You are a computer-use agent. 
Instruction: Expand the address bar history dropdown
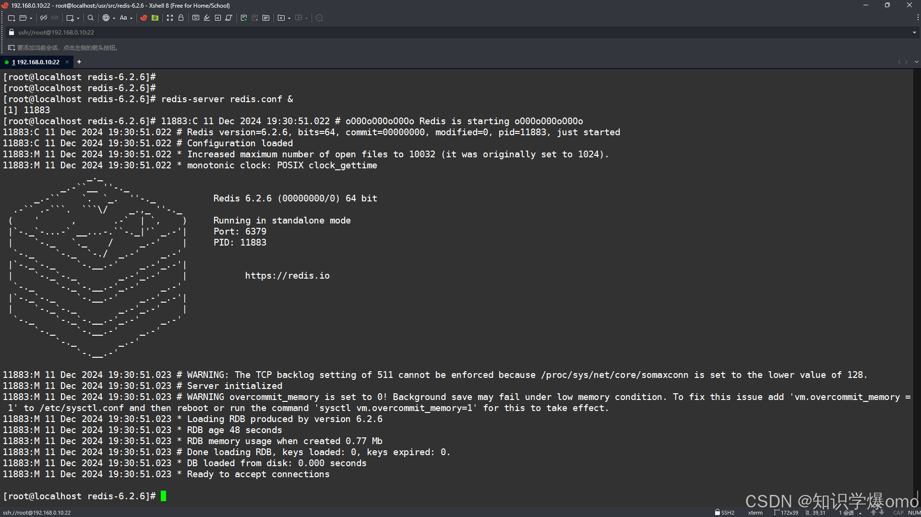[x=914, y=33]
